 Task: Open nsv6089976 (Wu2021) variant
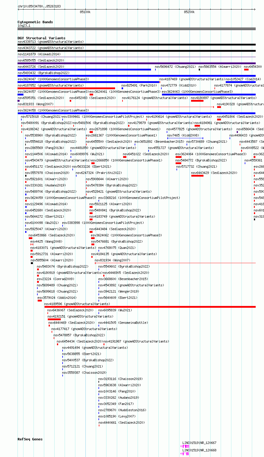(88, 154)
